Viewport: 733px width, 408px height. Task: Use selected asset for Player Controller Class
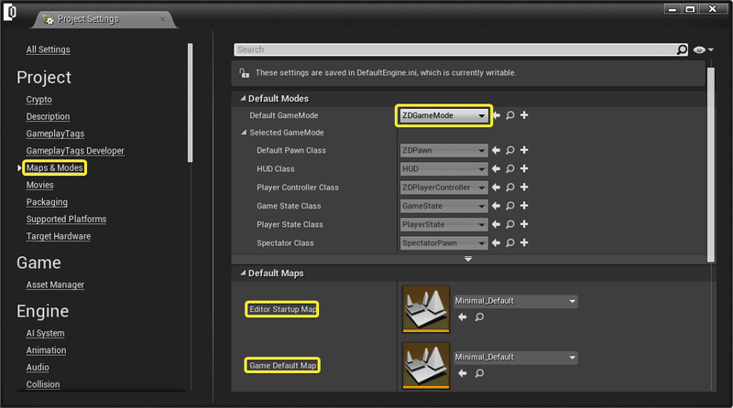pyautogui.click(x=496, y=188)
